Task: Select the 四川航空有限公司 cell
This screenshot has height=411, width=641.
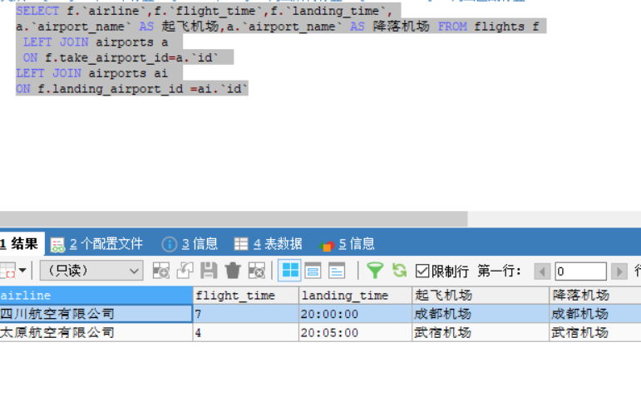Action: (96, 314)
